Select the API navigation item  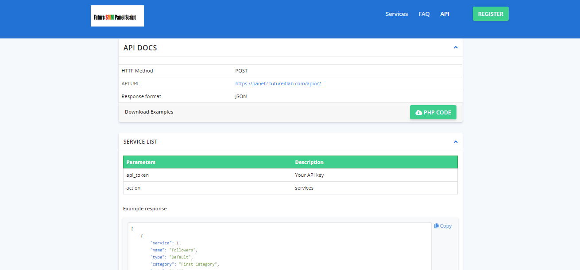tap(445, 14)
